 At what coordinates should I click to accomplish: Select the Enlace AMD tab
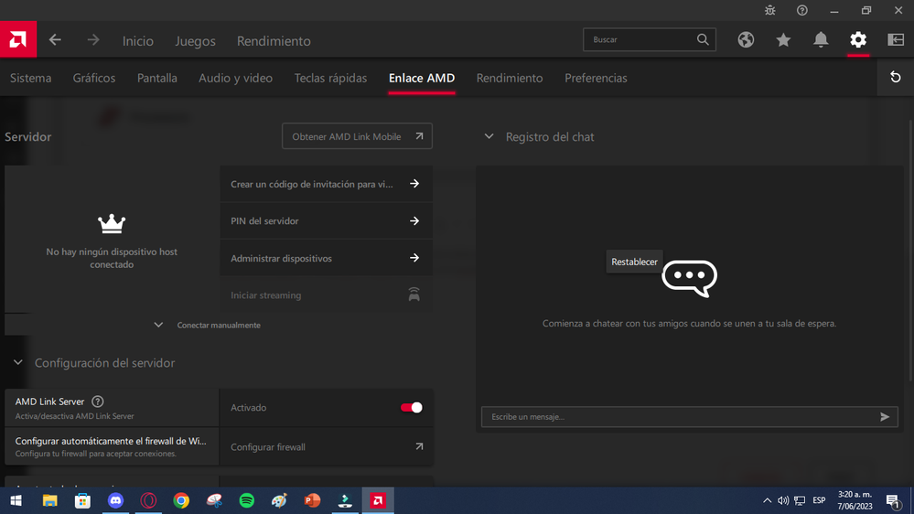[x=422, y=78]
